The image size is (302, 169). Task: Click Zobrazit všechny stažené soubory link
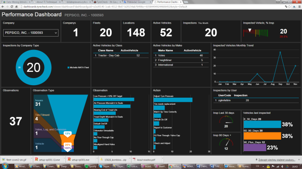(277, 160)
